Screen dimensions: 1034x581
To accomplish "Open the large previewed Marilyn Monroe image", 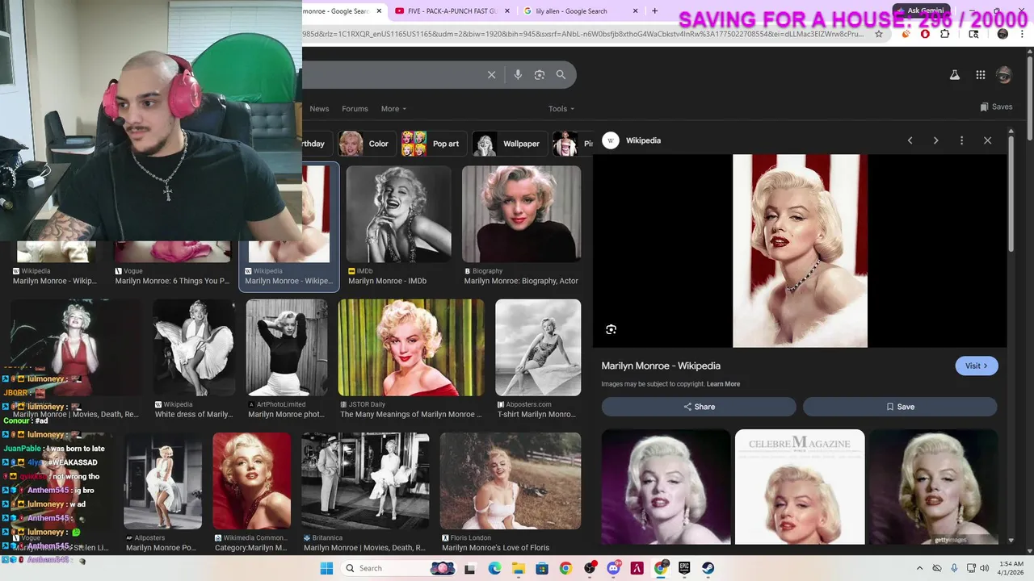I will (800, 251).
